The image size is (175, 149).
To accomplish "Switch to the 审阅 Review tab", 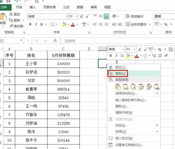I will 94,7.
